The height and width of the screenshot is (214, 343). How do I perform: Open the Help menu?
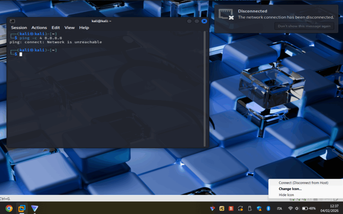click(x=84, y=27)
